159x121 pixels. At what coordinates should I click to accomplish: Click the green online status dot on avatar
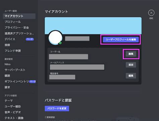60,43
